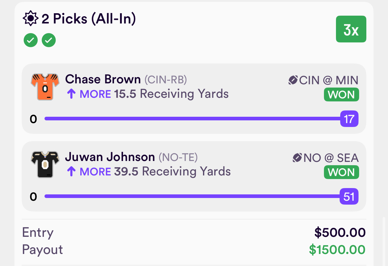
Task: Click the purple up arrow for Chase Brown
Action: pos(71,94)
